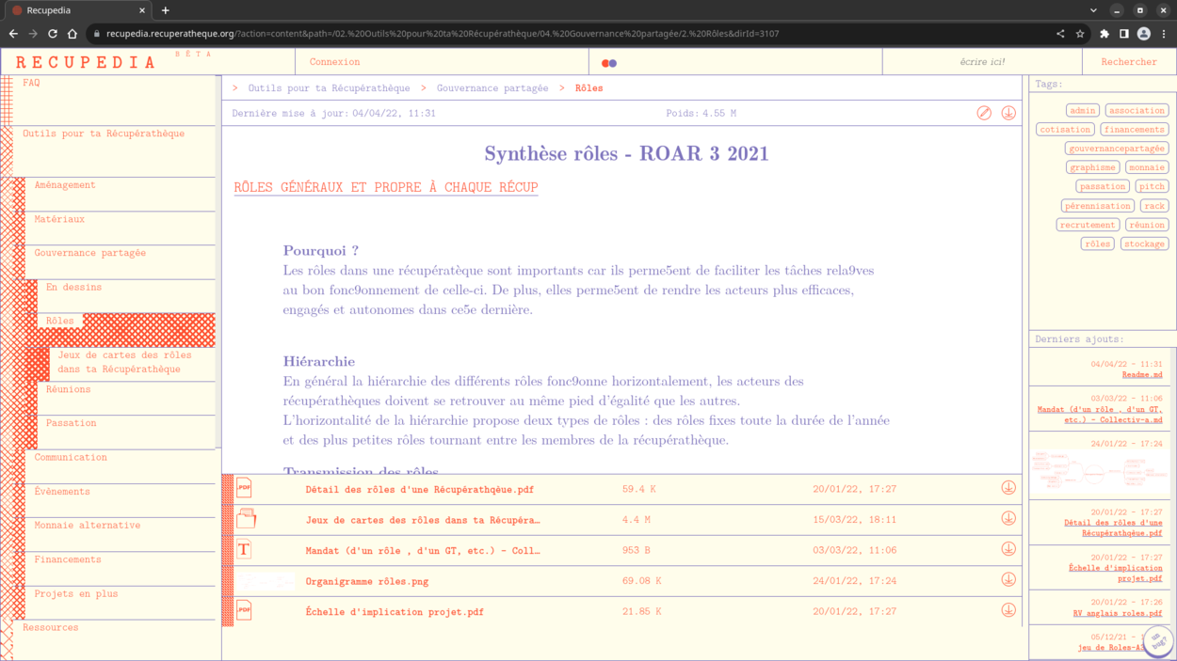Click the Rechercher search button

pos(1128,62)
